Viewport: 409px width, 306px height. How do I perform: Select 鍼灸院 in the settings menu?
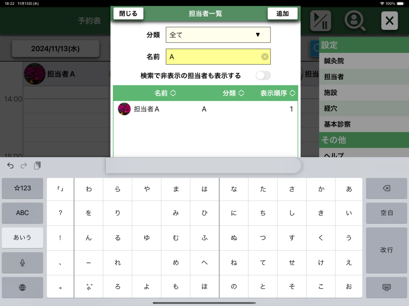[334, 61]
